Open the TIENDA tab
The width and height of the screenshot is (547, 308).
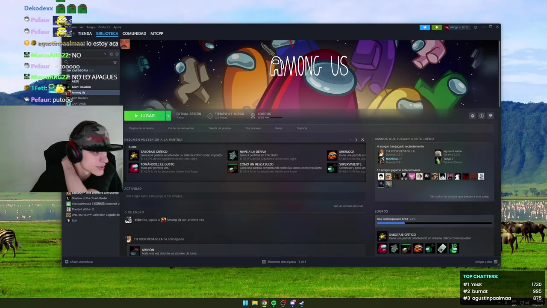click(x=85, y=33)
